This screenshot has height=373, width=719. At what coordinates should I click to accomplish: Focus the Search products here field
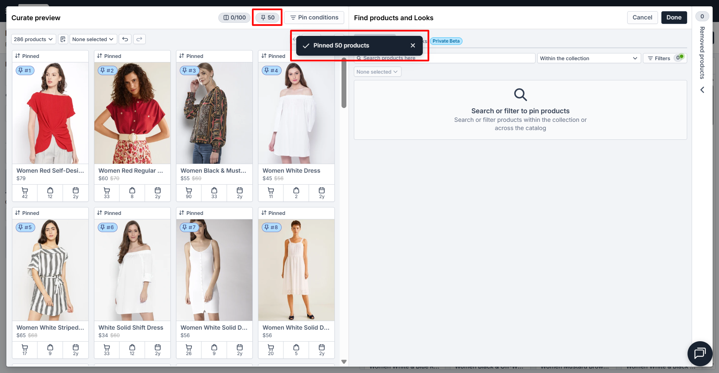tap(445, 58)
